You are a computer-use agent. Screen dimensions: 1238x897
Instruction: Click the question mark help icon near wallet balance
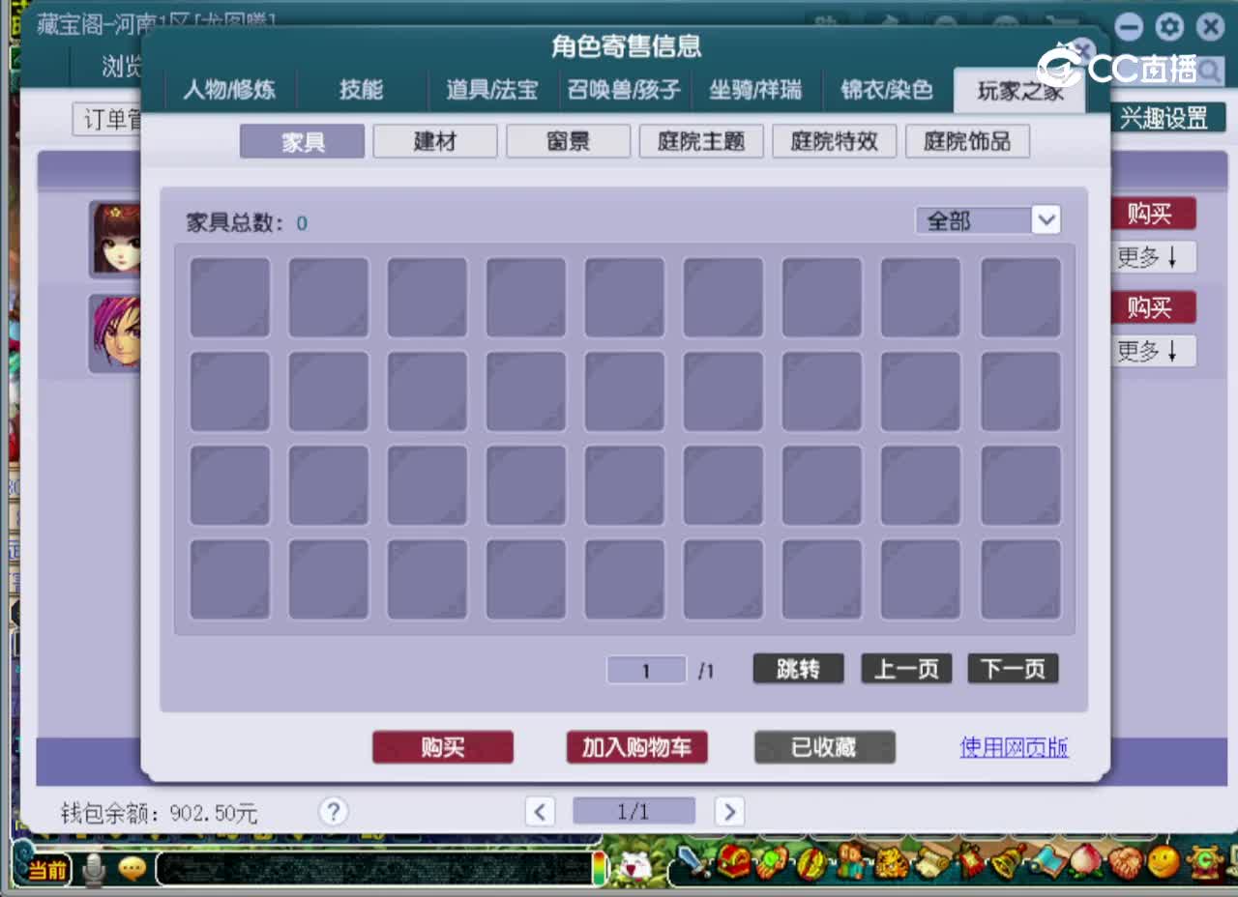coord(333,812)
